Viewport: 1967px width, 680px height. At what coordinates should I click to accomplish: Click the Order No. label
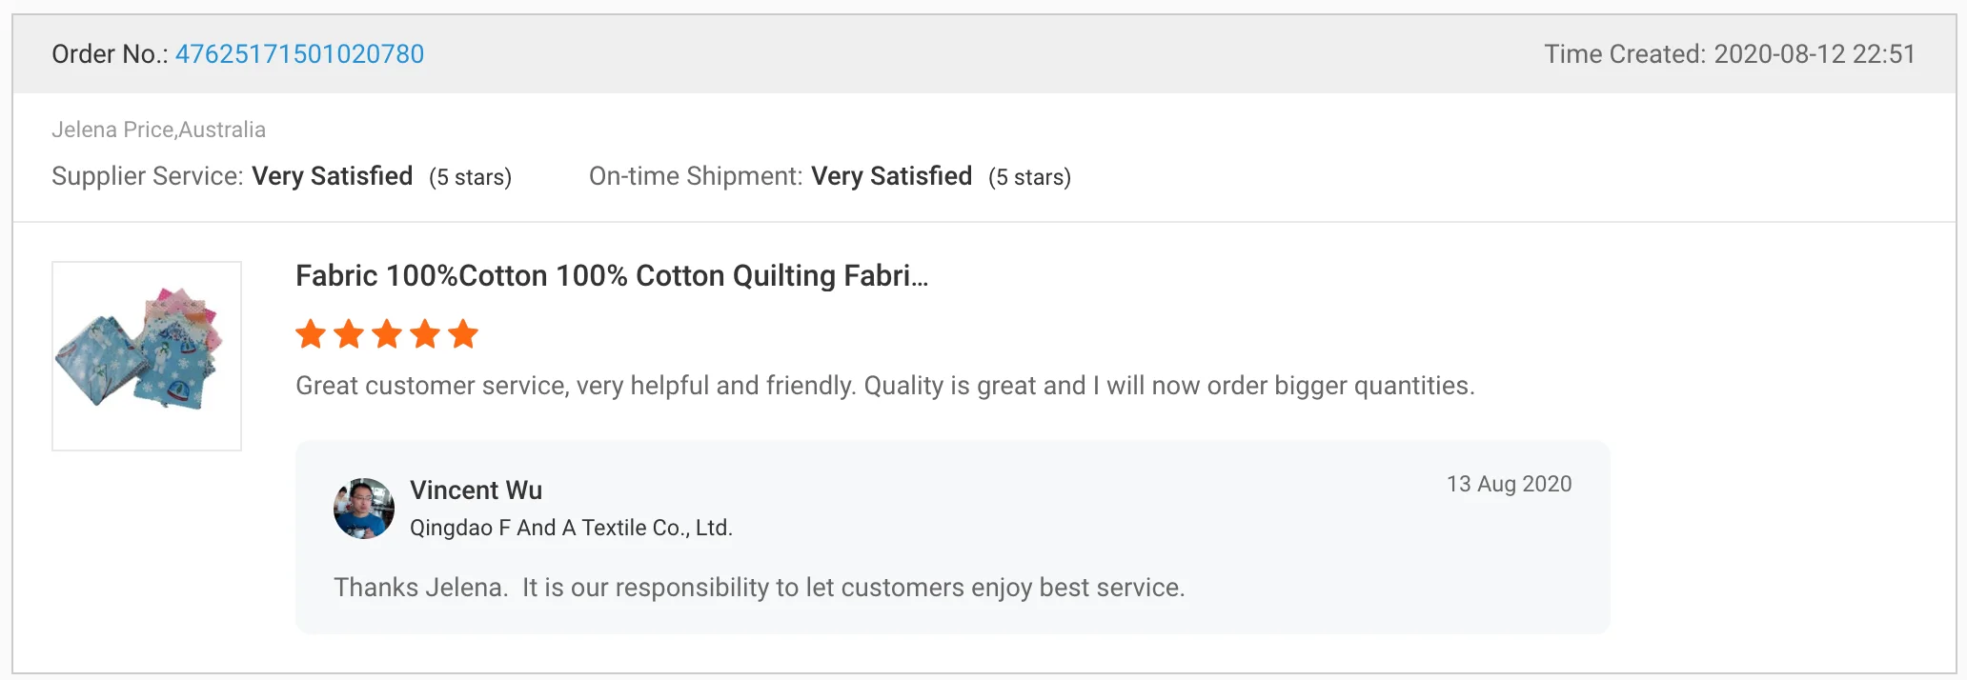coord(110,54)
